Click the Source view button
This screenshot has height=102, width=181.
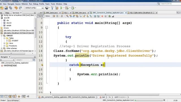pos(41,16)
